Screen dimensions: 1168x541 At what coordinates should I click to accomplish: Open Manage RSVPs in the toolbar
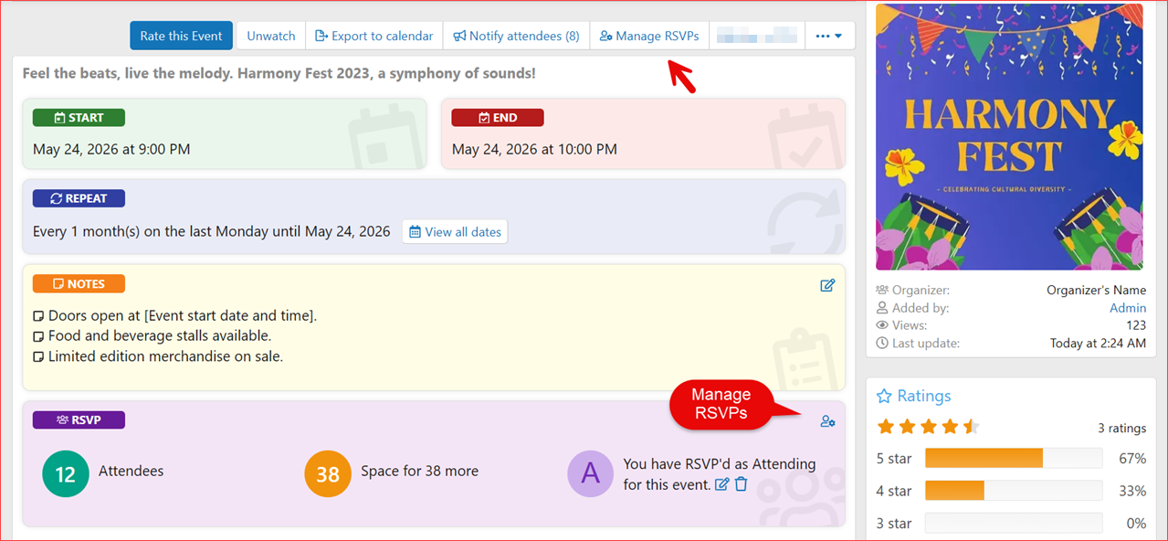tap(649, 36)
